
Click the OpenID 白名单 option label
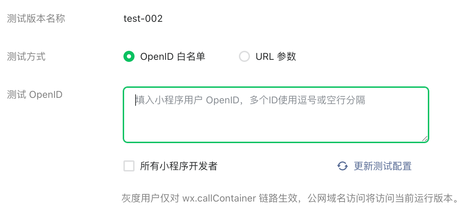click(173, 56)
